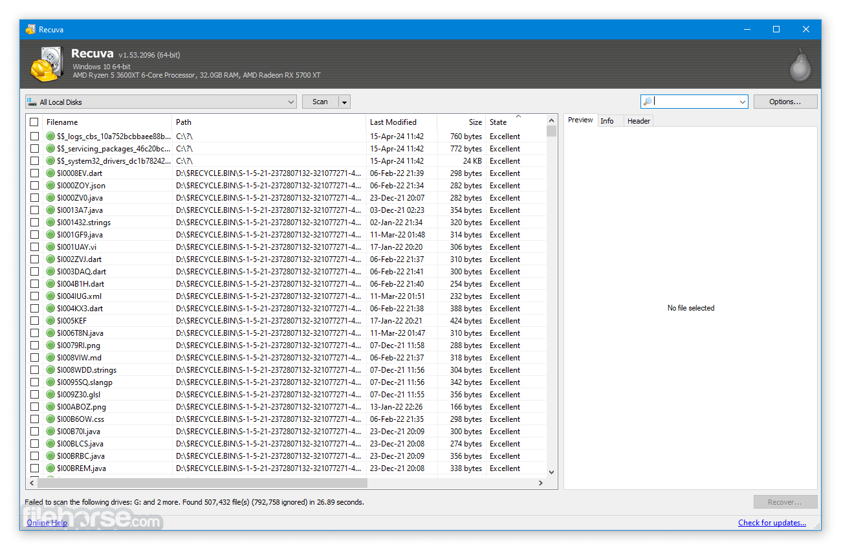This screenshot has width=841, height=550.
Task: Click the 13-Jan-22 22:26 date cell
Action: pyautogui.click(x=397, y=407)
